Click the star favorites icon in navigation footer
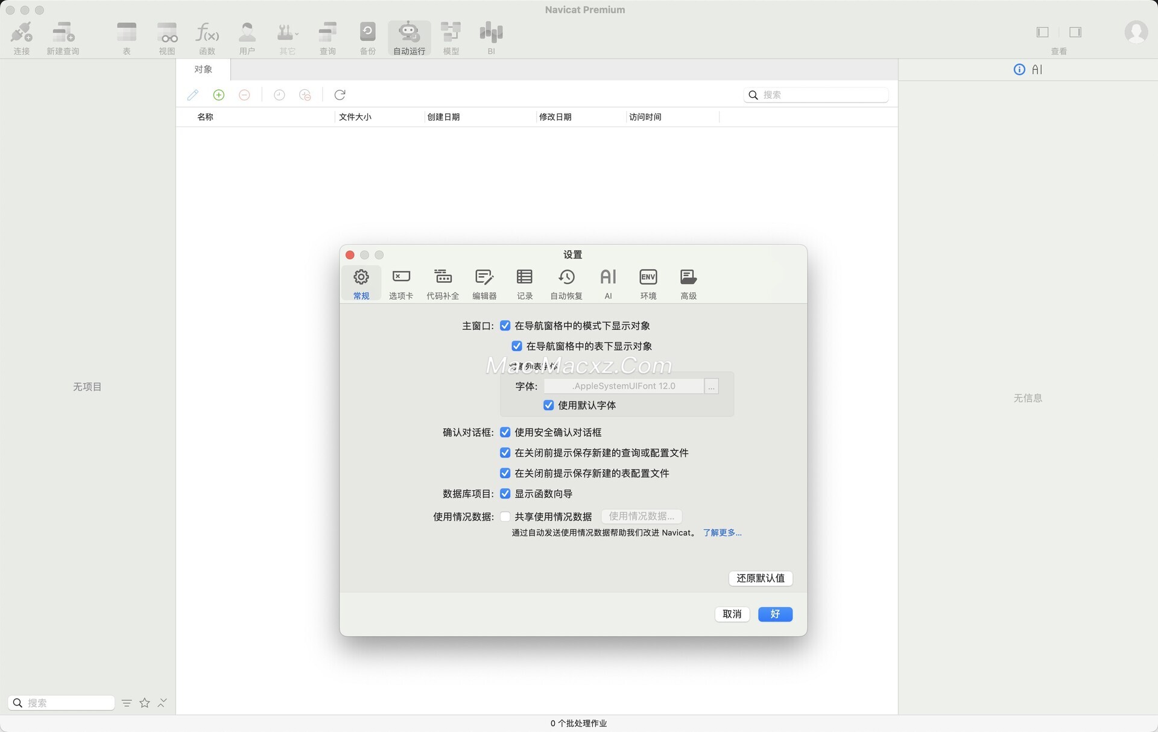Screen dimensions: 1158x732 pos(145,703)
